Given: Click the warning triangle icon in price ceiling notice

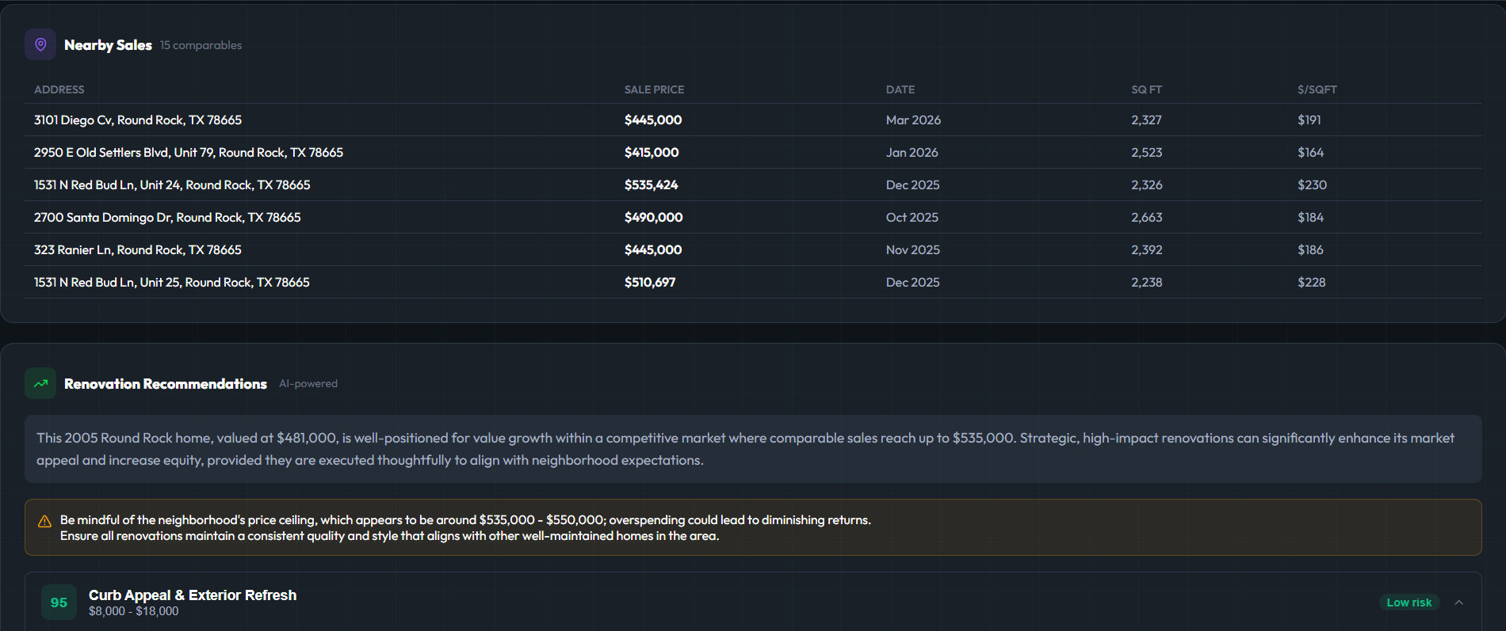Looking at the screenshot, I should [44, 521].
